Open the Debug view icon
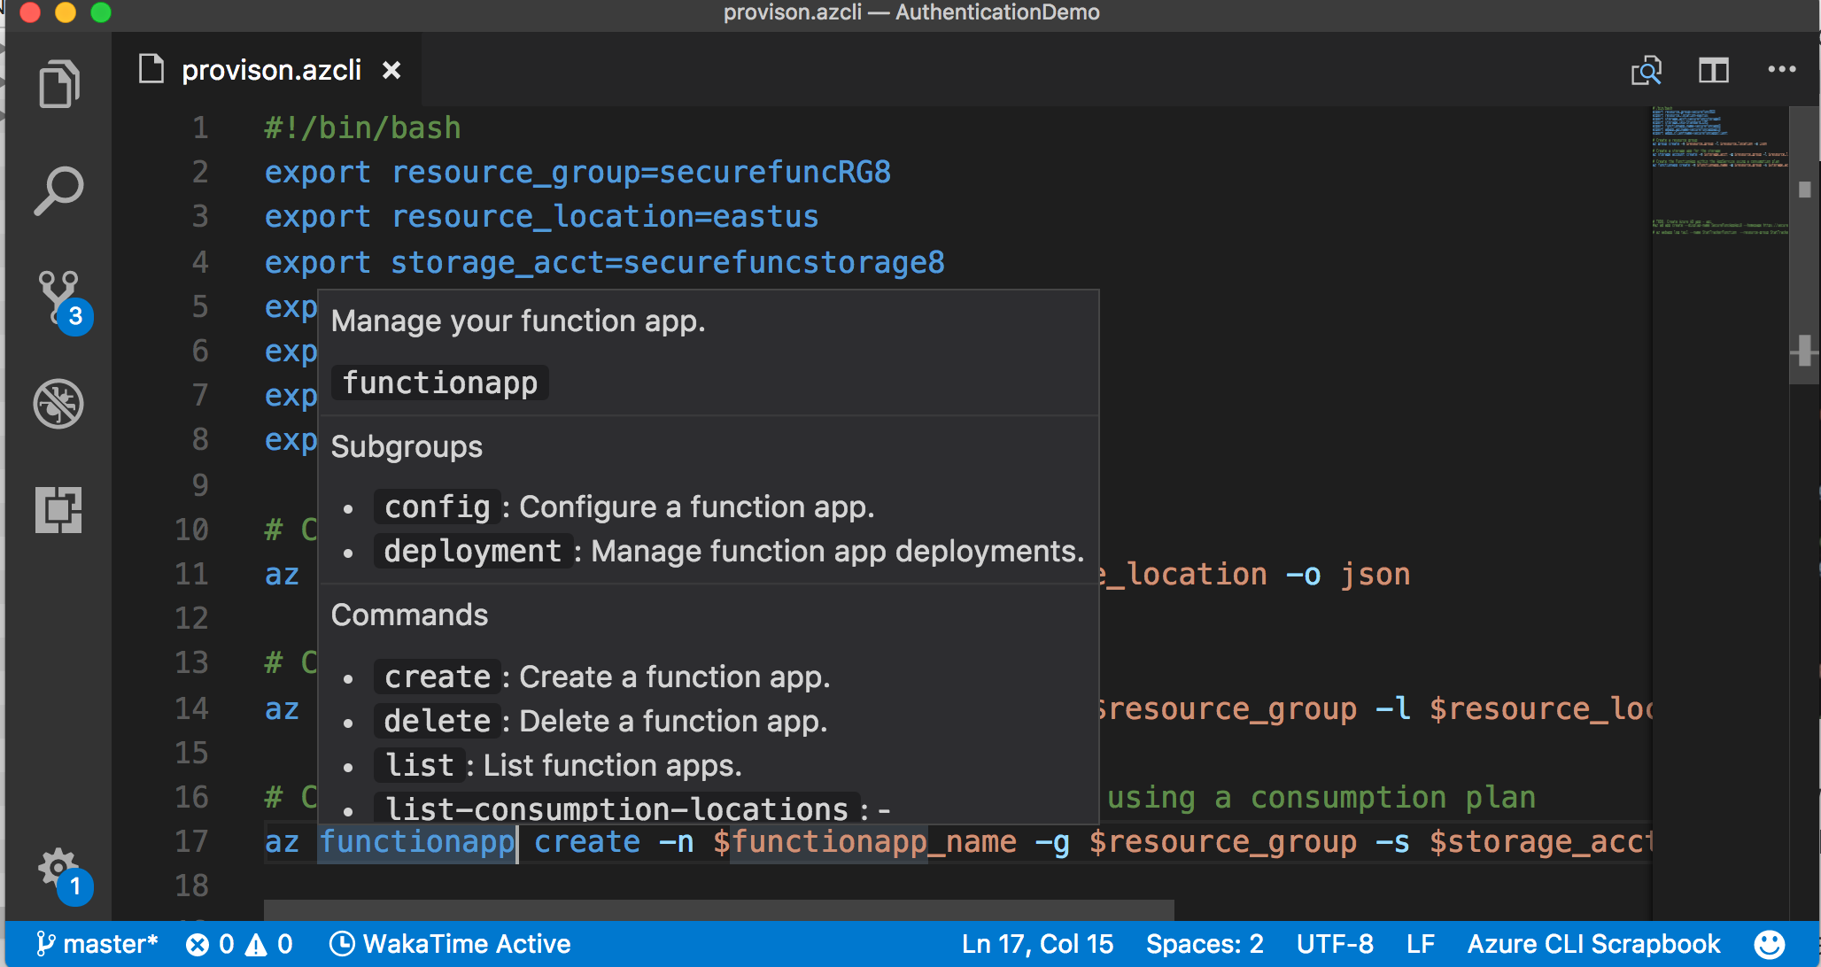 coord(58,404)
